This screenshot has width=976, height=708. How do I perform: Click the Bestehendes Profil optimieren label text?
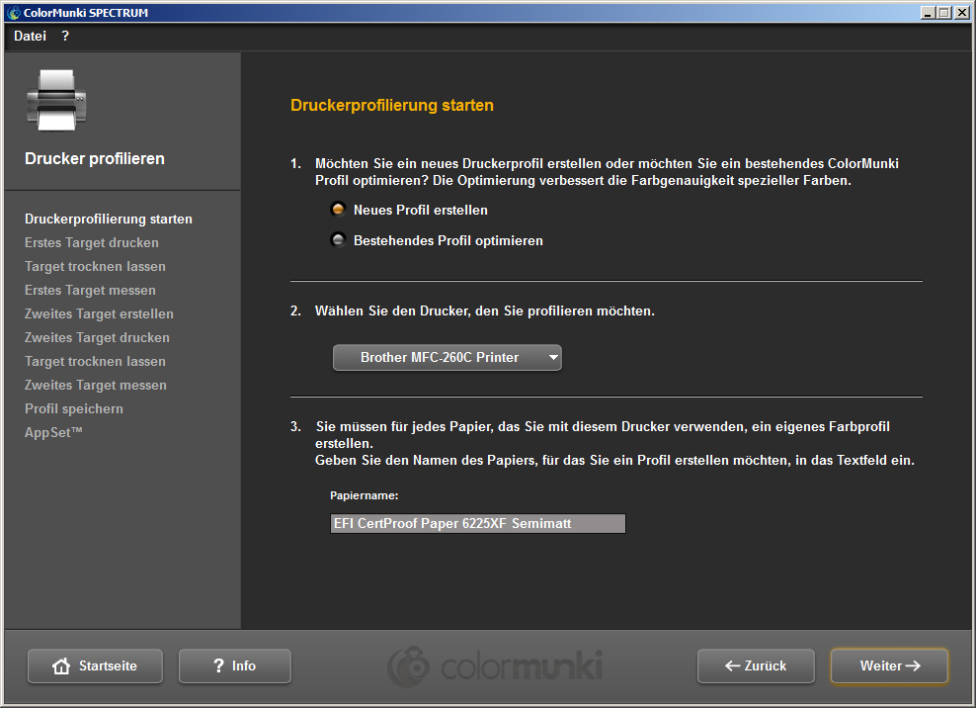pos(448,240)
